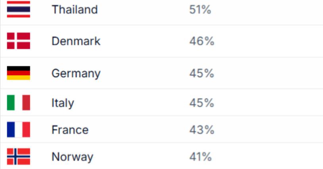Select the Germany flag icon

click(18, 73)
